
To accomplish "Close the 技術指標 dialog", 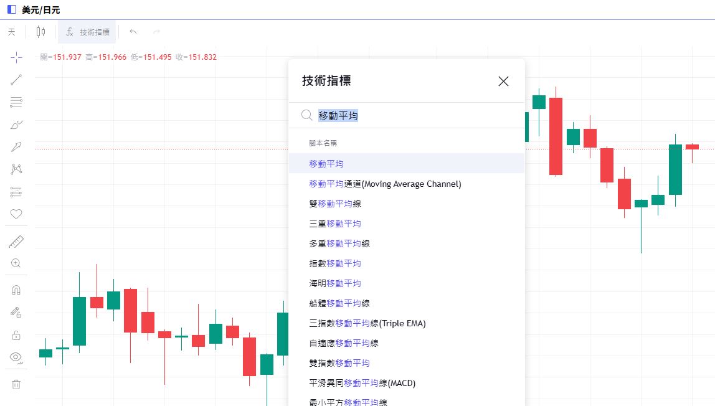I will pos(503,81).
